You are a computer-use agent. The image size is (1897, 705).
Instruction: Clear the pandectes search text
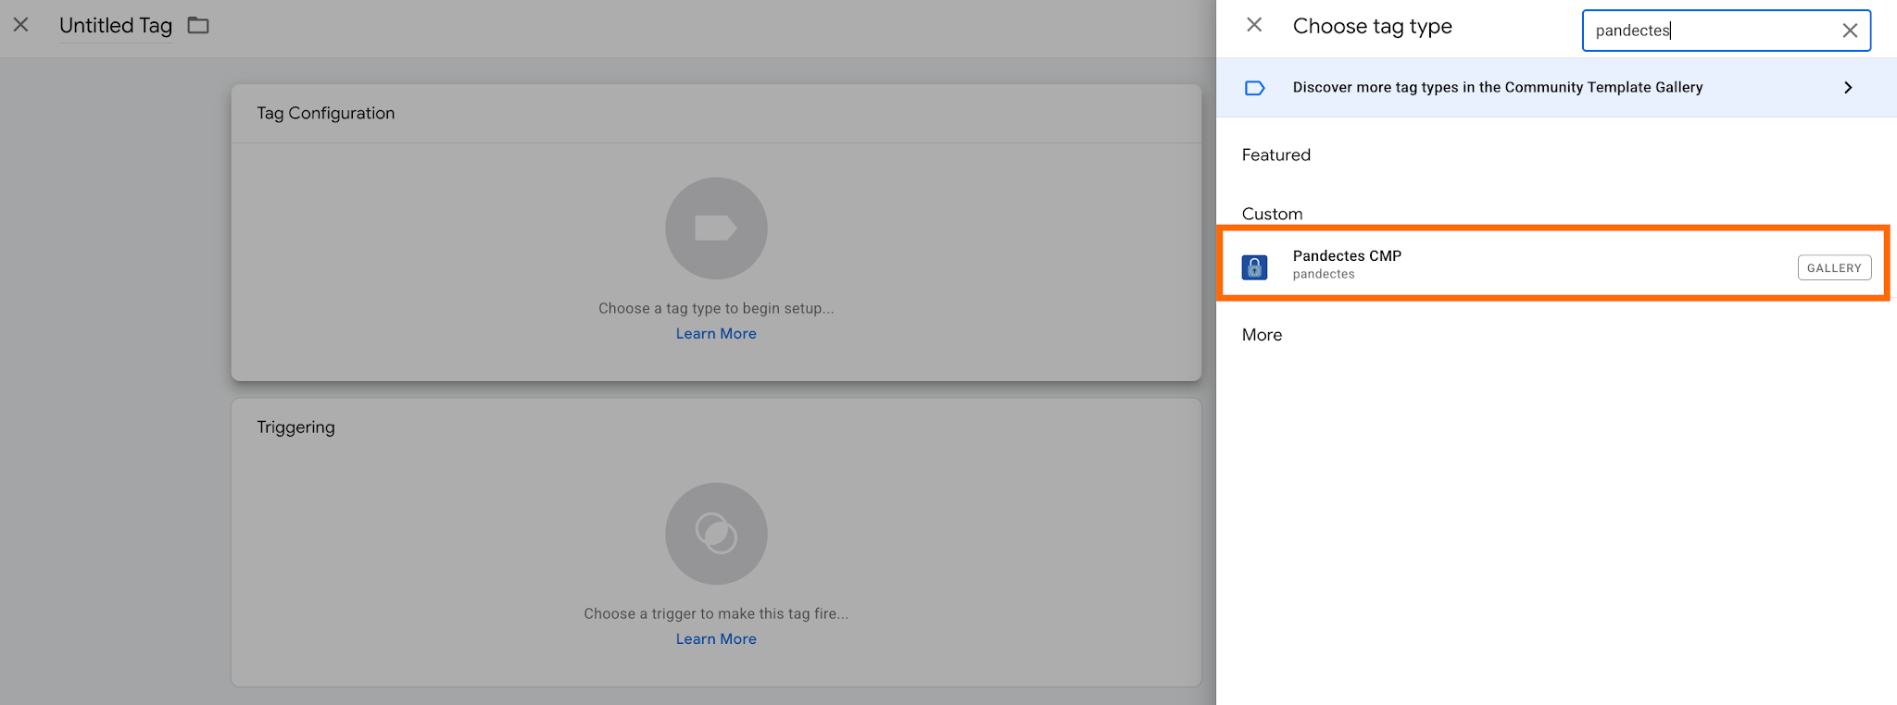click(1850, 31)
